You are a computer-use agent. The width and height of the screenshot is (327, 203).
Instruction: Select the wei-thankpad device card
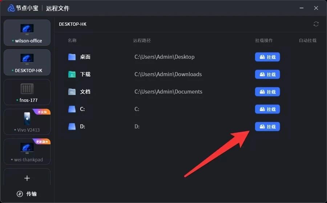pyautogui.click(x=27, y=152)
